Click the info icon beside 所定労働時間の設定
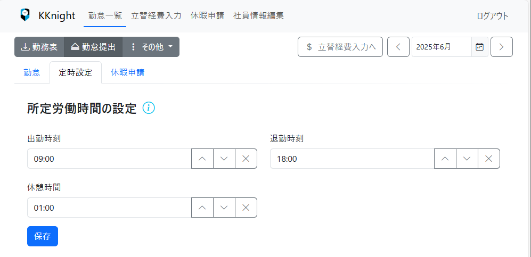This screenshot has height=257, width=531. tap(149, 108)
